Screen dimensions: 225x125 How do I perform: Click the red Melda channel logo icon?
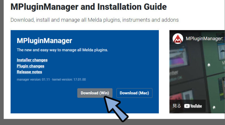pos(178,39)
